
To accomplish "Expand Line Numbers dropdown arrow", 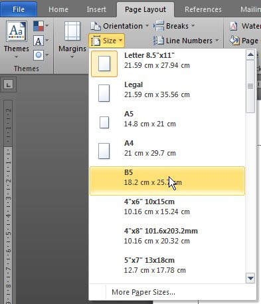I will (217, 41).
